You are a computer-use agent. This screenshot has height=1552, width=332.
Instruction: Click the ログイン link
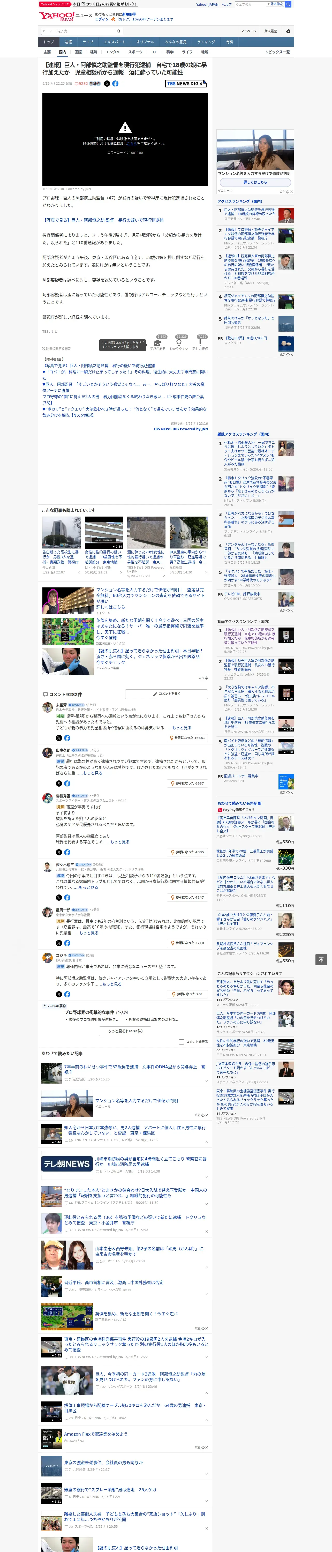(102, 19)
